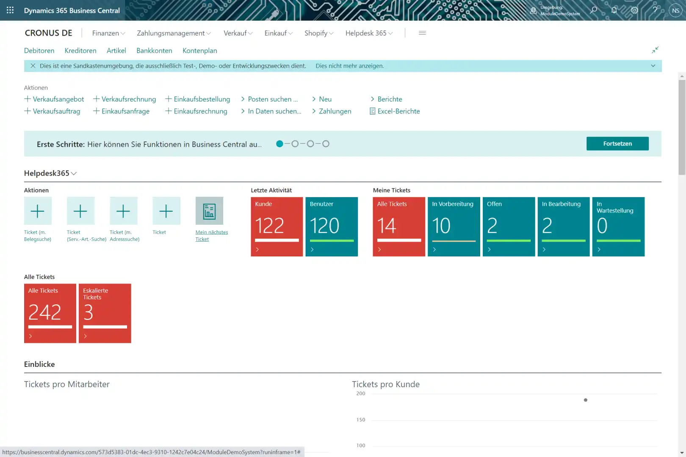This screenshot has width=686, height=457.
Task: Expand the notification bar chevron
Action: pos(653,66)
